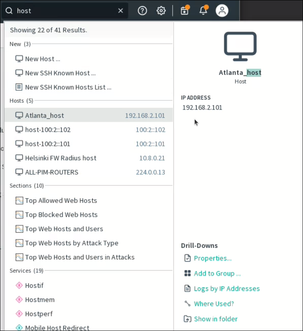This screenshot has height=331, width=303.
Task: Open the calendar star icon in toolbar
Action: pyautogui.click(x=185, y=11)
